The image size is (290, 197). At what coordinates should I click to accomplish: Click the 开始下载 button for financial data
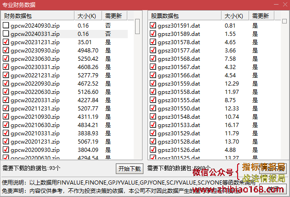[130, 168]
